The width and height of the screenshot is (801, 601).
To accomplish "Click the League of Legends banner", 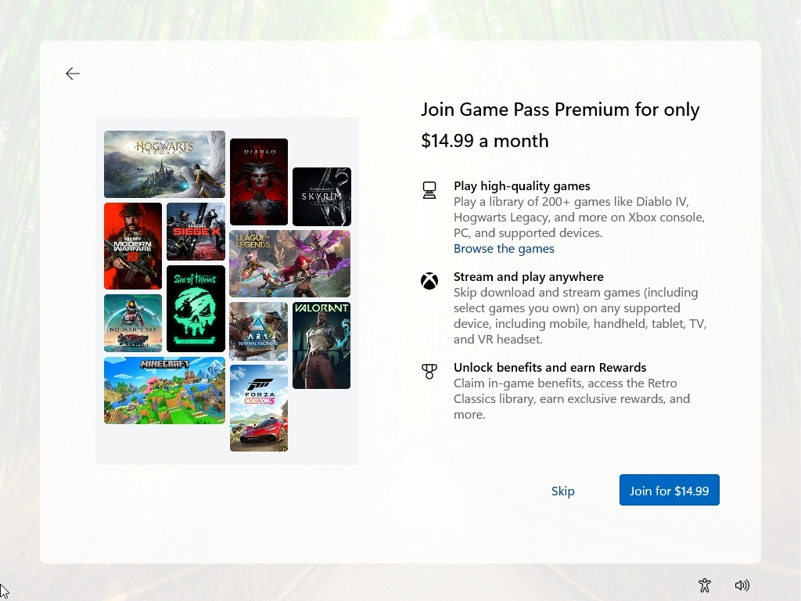I will point(289,263).
